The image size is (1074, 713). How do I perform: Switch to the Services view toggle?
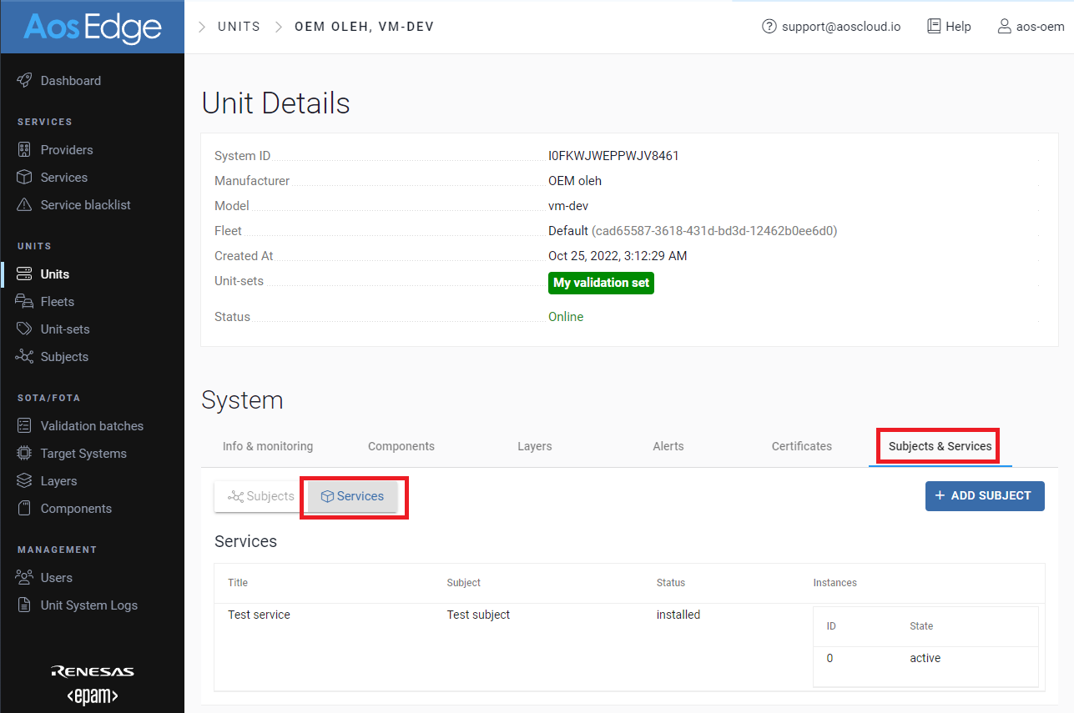[x=353, y=496]
